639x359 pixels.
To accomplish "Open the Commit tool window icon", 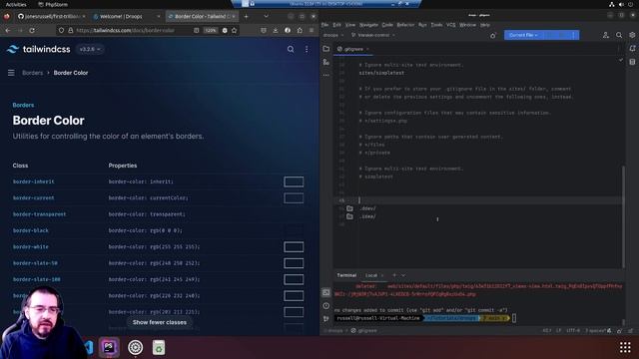I will (x=326, y=62).
